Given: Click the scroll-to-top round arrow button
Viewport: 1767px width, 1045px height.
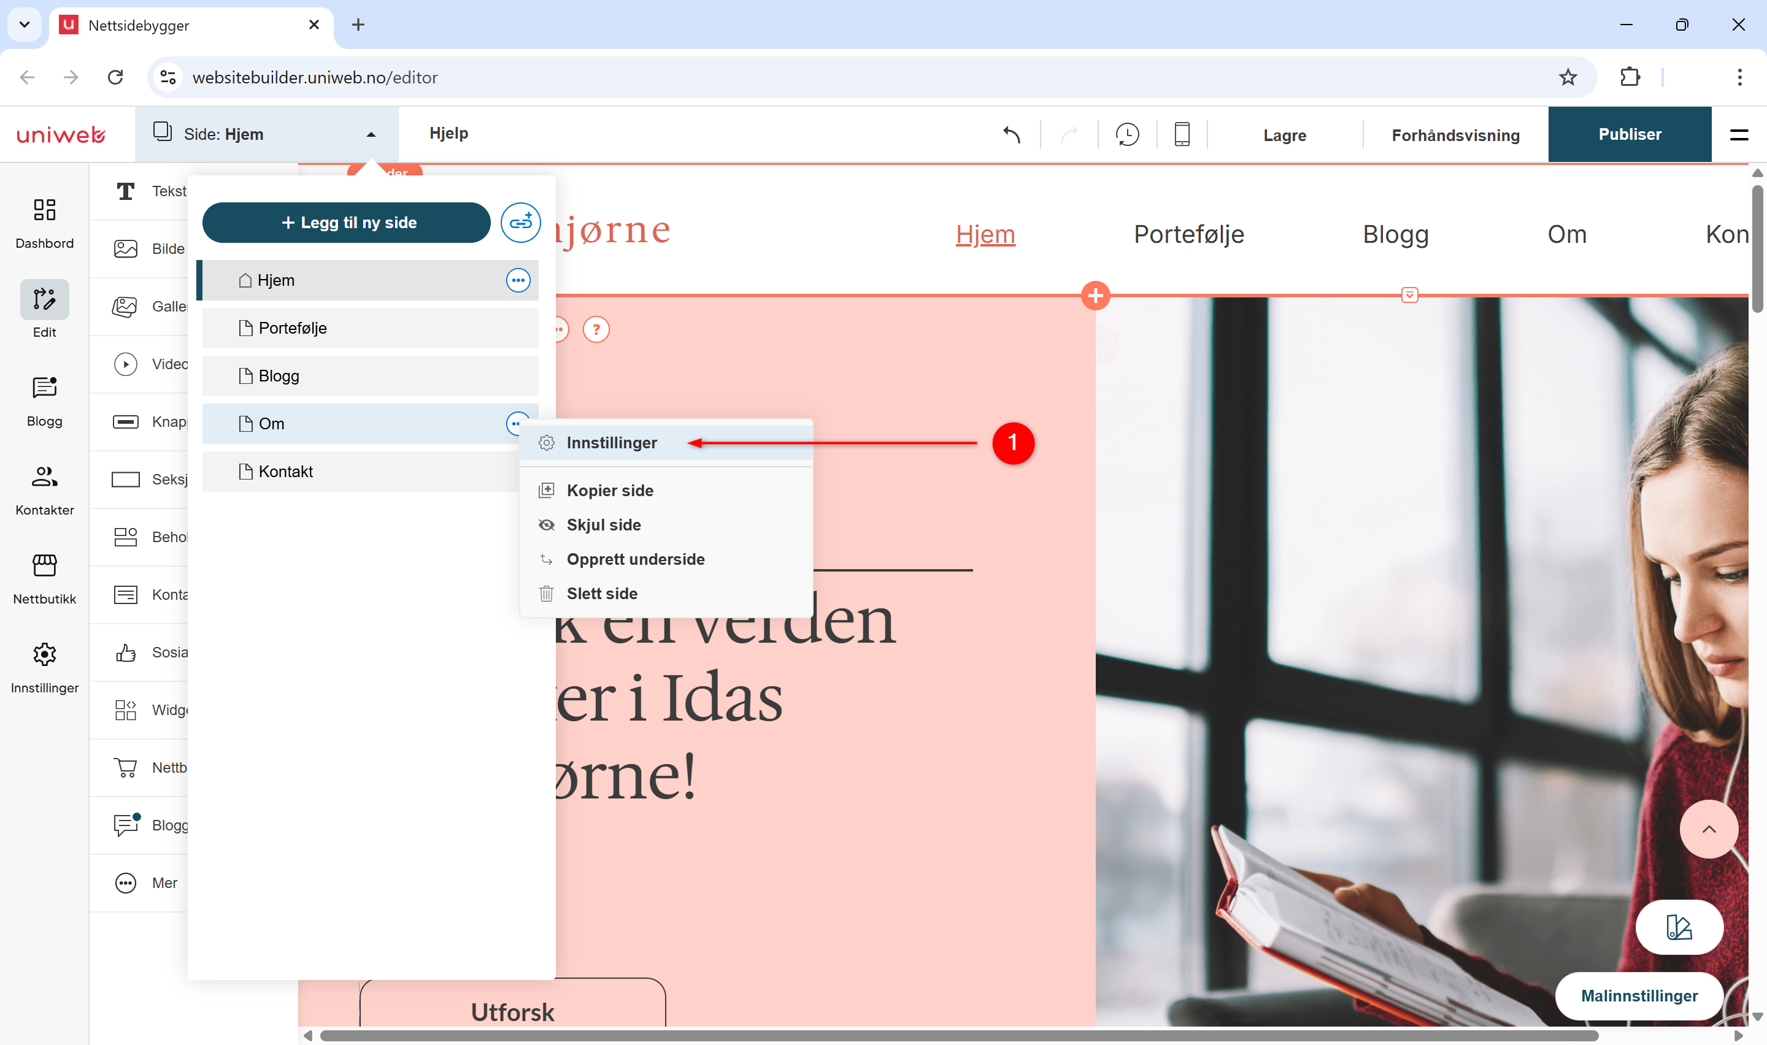Looking at the screenshot, I should tap(1709, 829).
